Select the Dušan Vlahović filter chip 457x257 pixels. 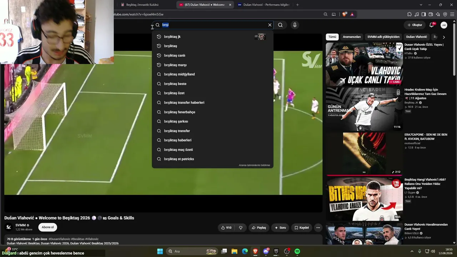point(416,37)
